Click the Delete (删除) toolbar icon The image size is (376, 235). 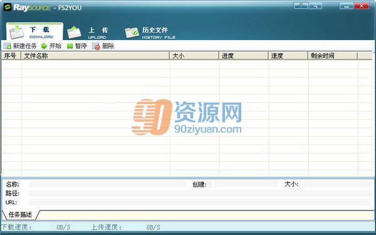point(96,46)
